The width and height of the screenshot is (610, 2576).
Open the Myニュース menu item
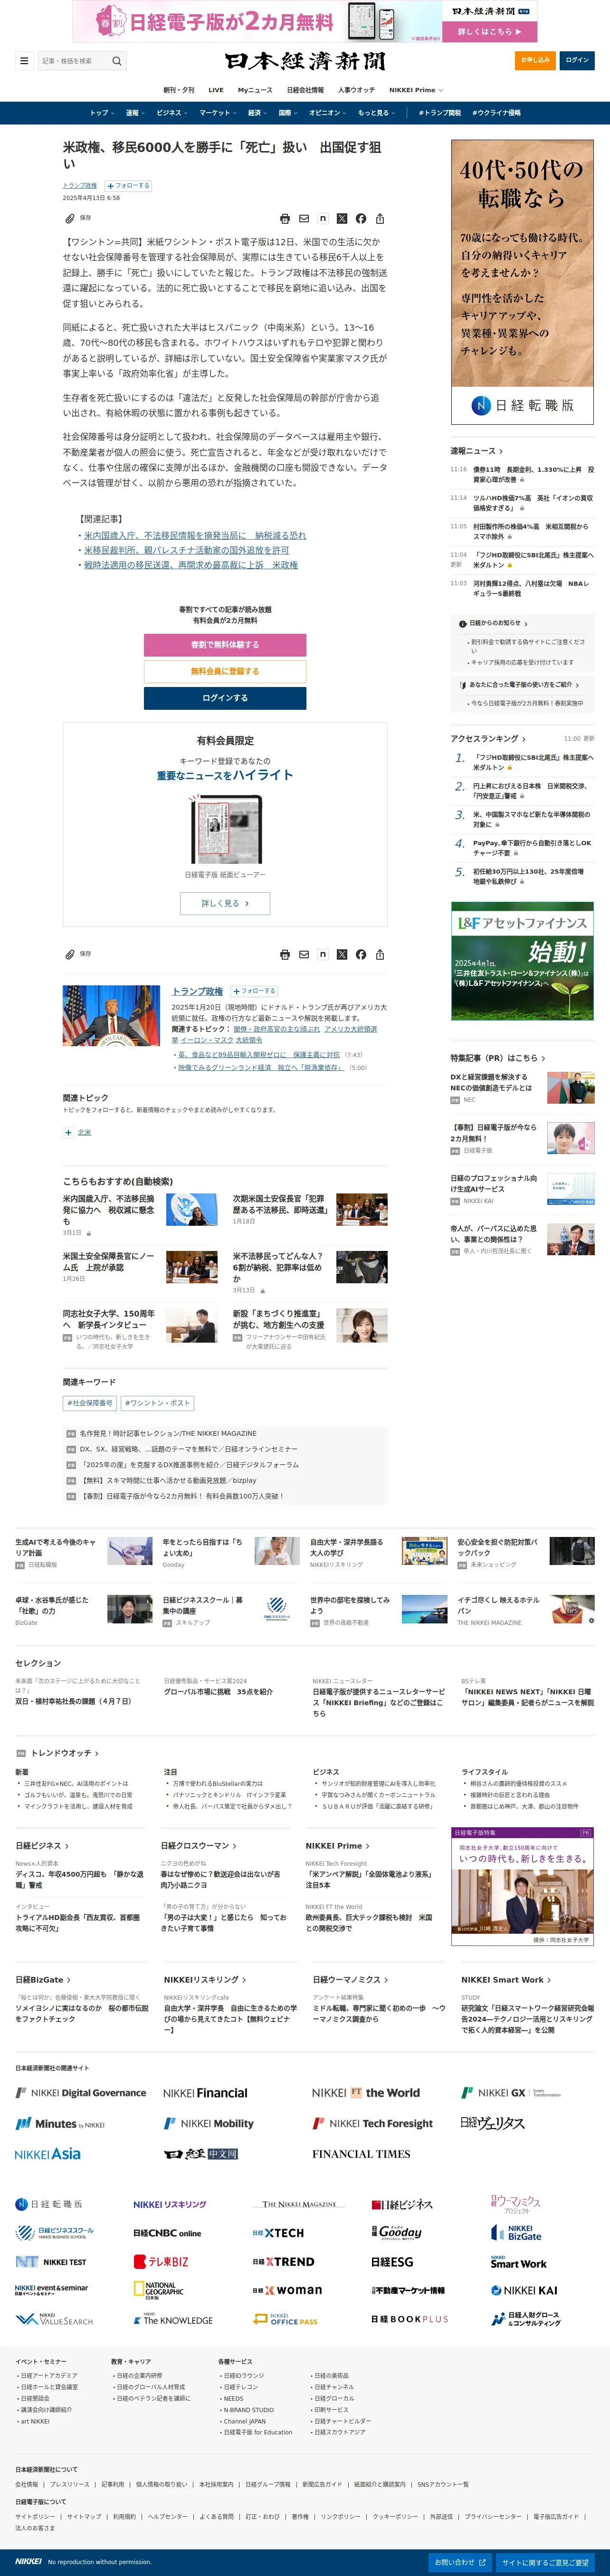pyautogui.click(x=255, y=90)
